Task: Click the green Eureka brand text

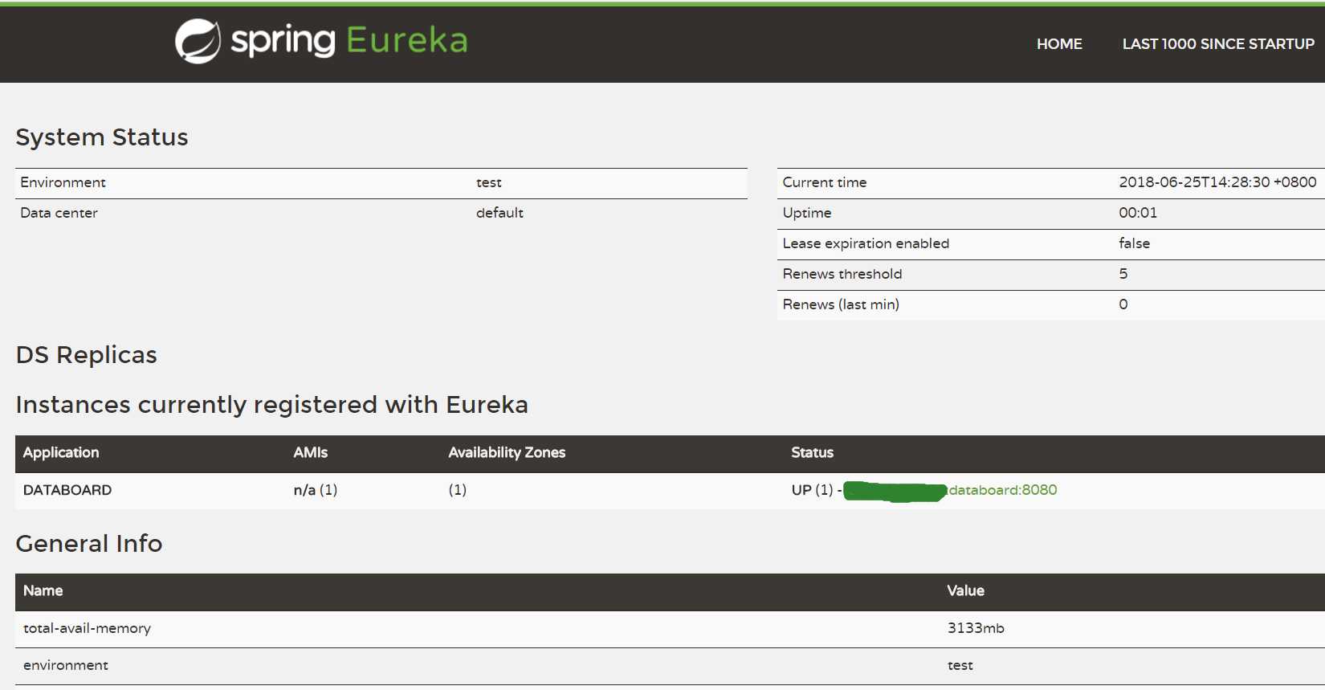Action: point(407,40)
